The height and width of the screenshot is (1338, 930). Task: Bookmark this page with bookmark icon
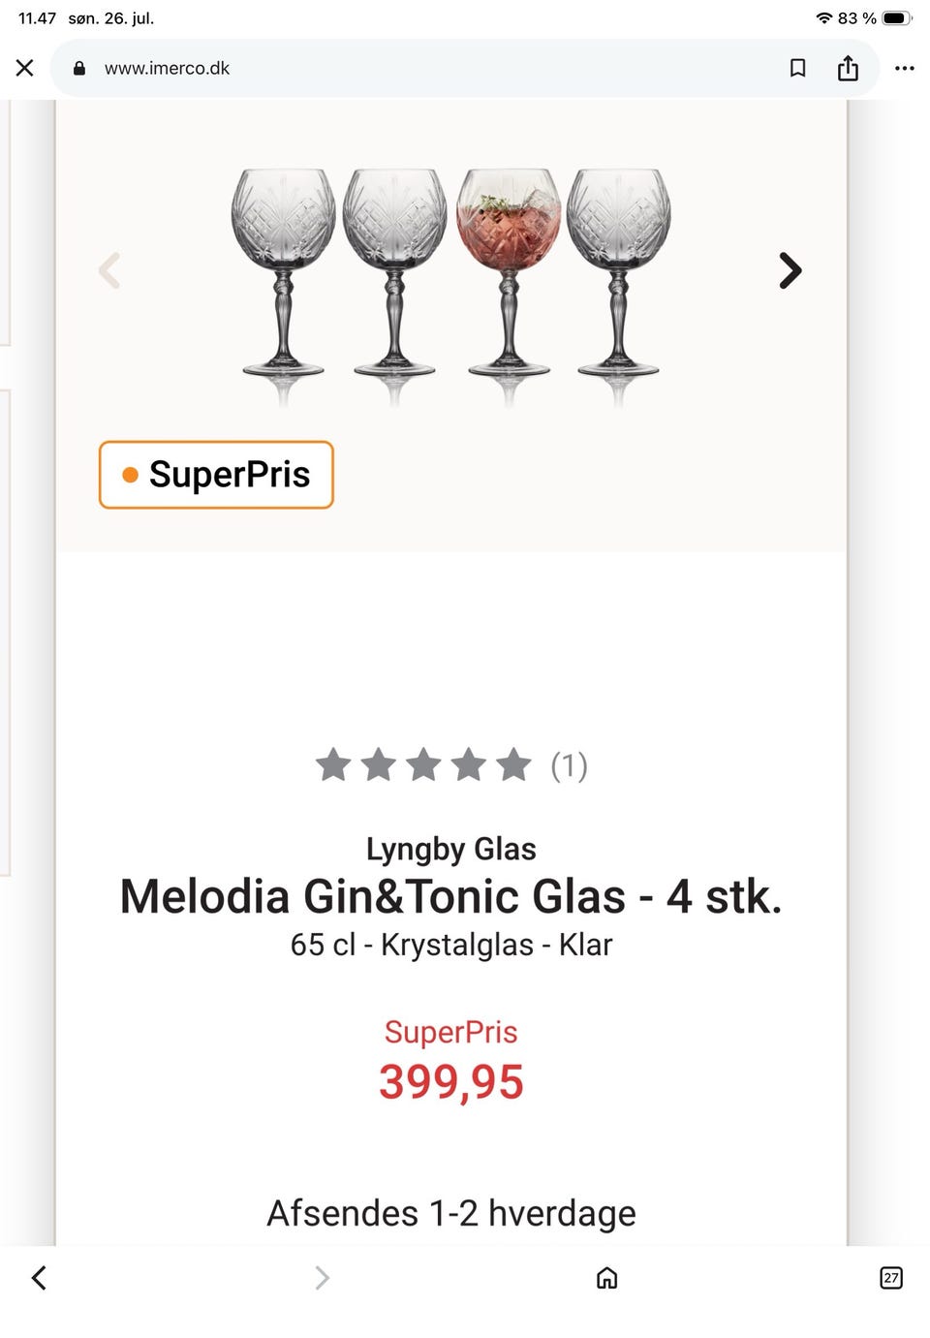(798, 68)
